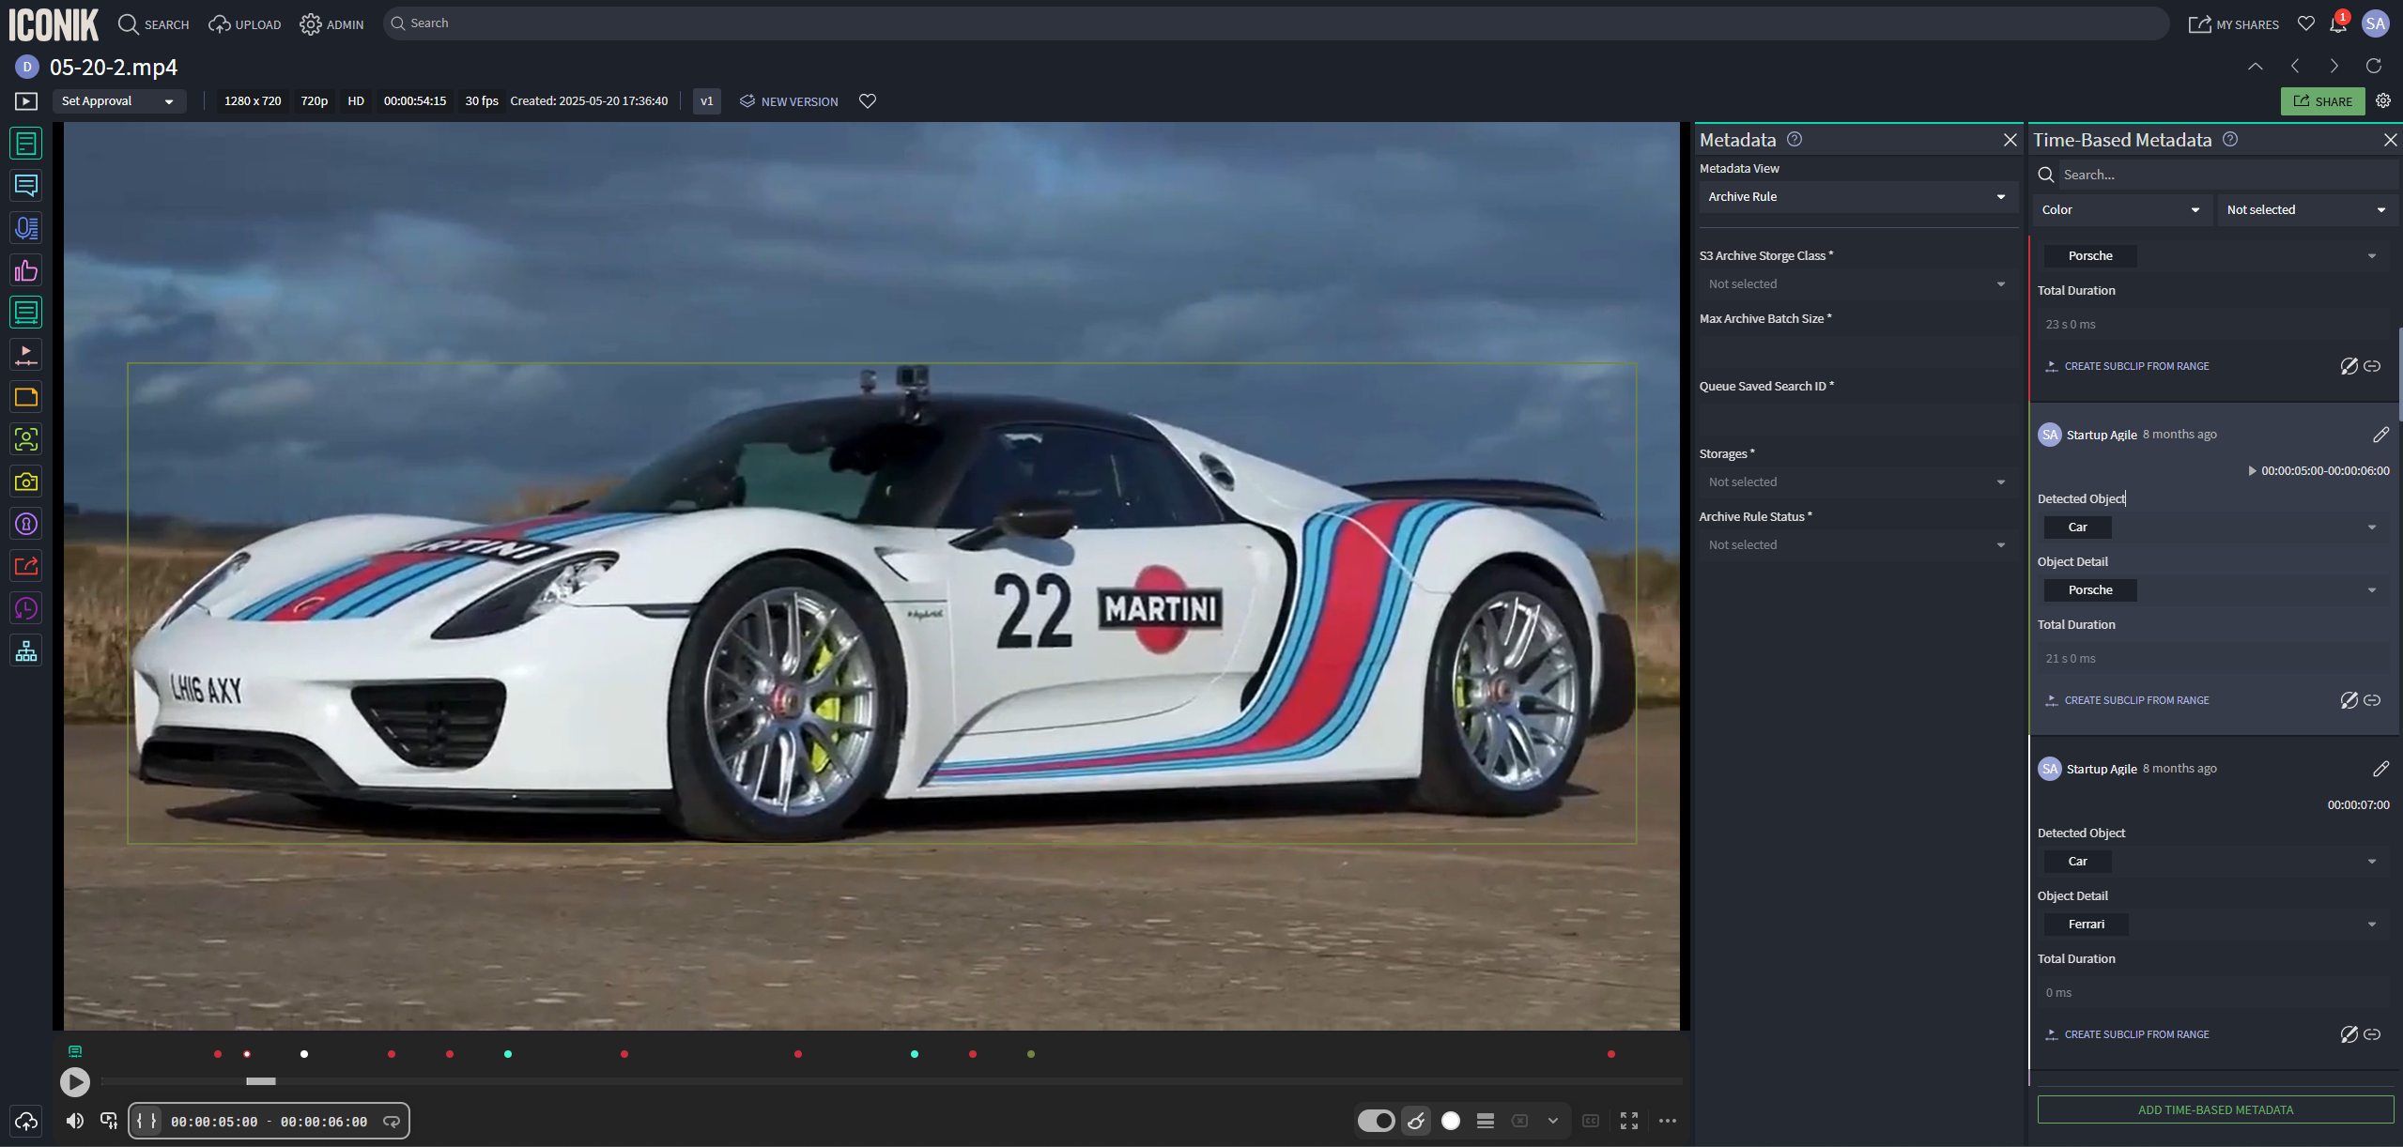Expand drawing options chevron in player

pos(1553,1121)
